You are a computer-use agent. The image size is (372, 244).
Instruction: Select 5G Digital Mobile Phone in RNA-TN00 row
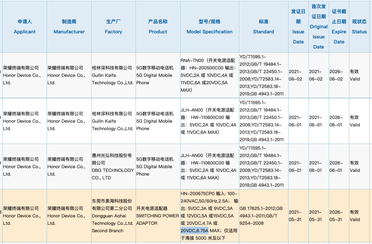[x=158, y=75]
